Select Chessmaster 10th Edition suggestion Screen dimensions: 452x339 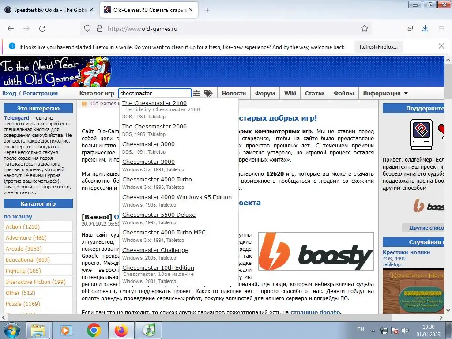(x=158, y=267)
